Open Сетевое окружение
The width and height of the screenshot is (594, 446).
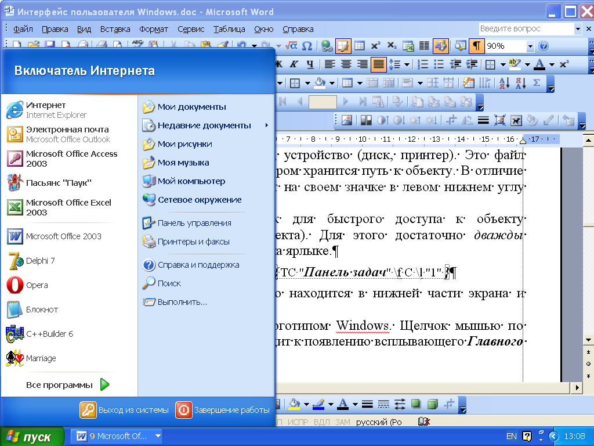click(206, 200)
